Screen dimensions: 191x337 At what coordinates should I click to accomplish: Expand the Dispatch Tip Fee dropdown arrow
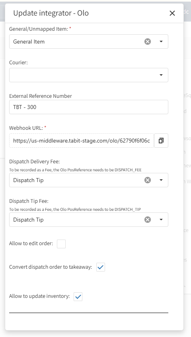tap(161, 220)
